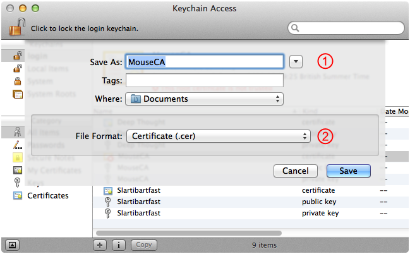
Task: Click the plus button to add item
Action: pos(100,245)
